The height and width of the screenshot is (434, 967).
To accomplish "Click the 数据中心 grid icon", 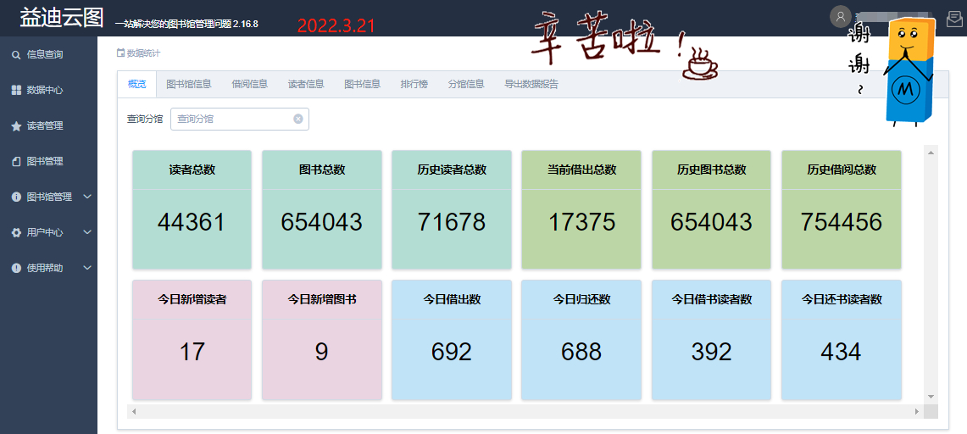I will point(16,90).
